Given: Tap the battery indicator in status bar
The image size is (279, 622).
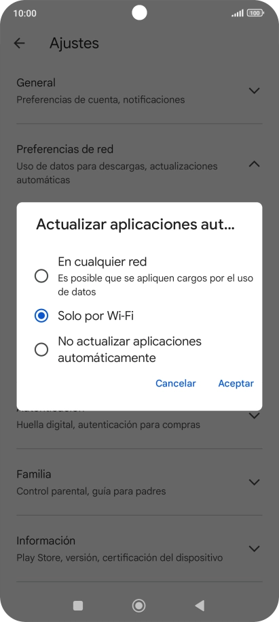Looking at the screenshot, I should 255,13.
